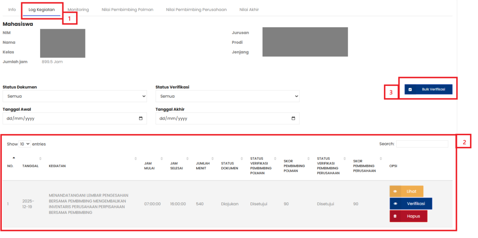Expand the Status Verifikasi dropdown
The height and width of the screenshot is (238, 478).
(x=227, y=96)
